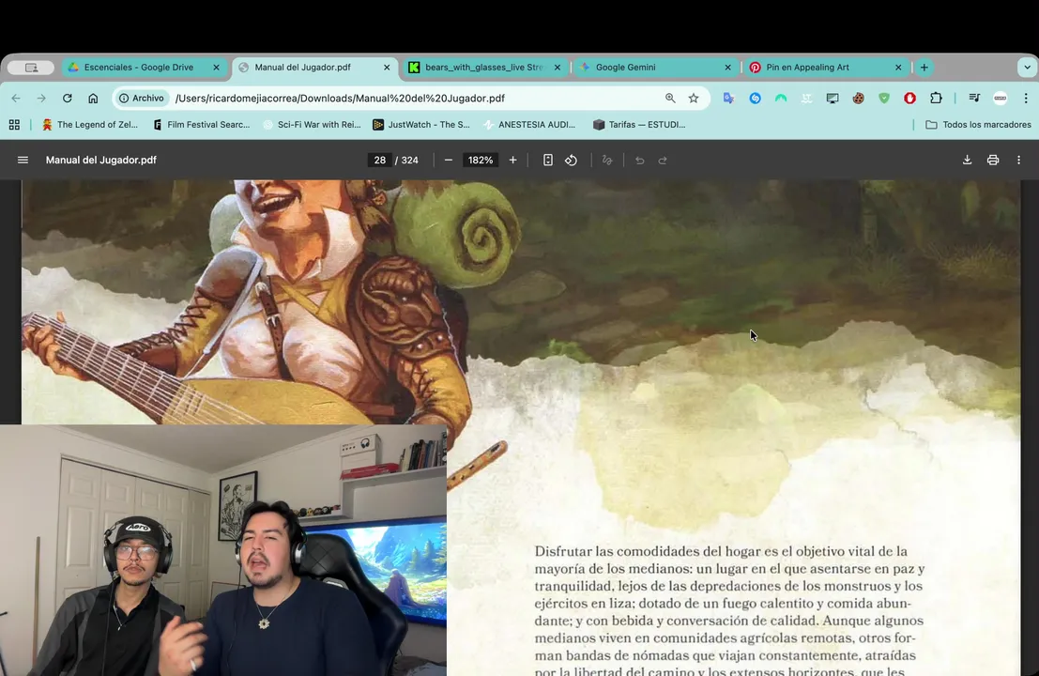Switch to bears_with_glasses_live stream tab

[483, 67]
